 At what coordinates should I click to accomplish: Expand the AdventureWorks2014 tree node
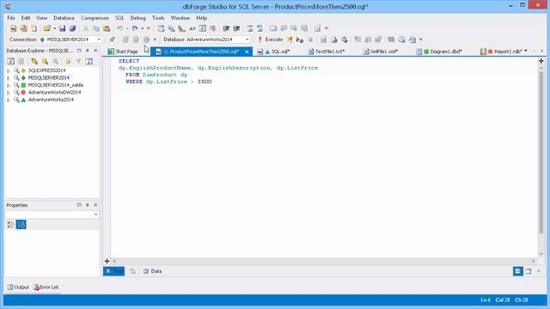point(8,100)
